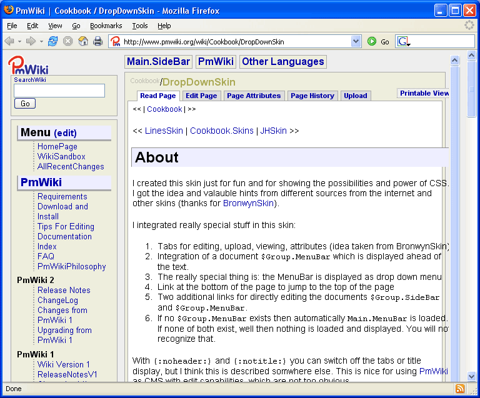Reload the page with the refresh icon
This screenshot has width=480, height=398.
pyautogui.click(x=53, y=41)
